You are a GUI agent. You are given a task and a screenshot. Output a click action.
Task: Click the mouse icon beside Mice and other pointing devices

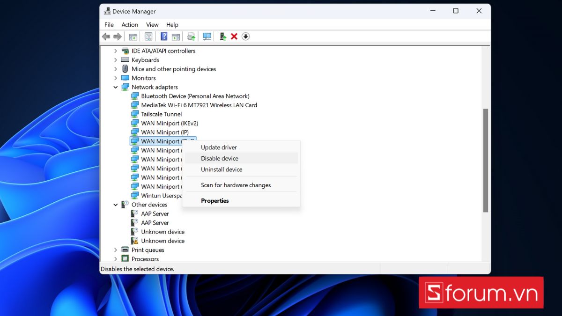tap(125, 69)
